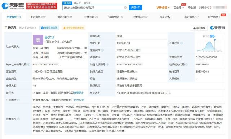This screenshot has width=231, height=139.
Task: Switch to the 公司发展 tab
Action: [116, 17]
